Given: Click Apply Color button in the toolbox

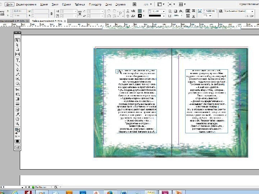Looking at the screenshot, I should coord(17,142).
